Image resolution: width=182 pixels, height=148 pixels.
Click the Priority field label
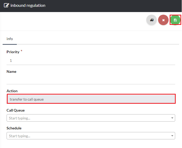(x=13, y=52)
